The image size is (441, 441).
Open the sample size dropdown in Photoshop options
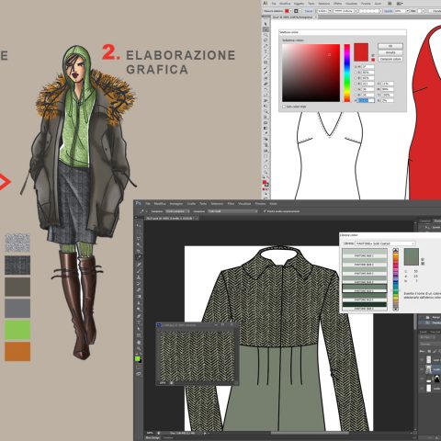point(177,211)
